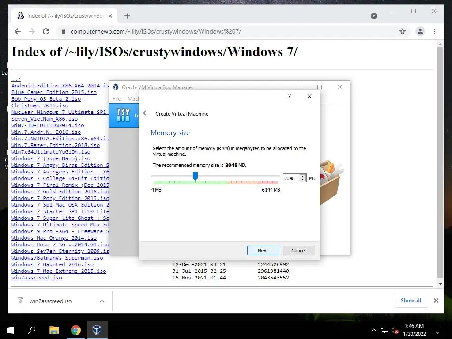Open Win.7.Andr.N._2016.iso link

pos(46,132)
